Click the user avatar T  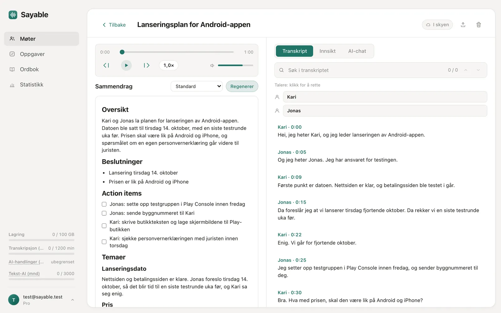pyautogui.click(x=14, y=300)
